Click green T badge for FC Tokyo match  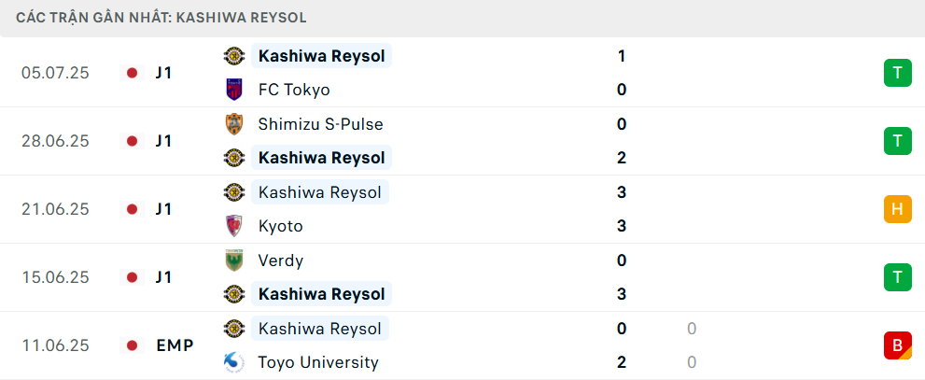(x=897, y=73)
